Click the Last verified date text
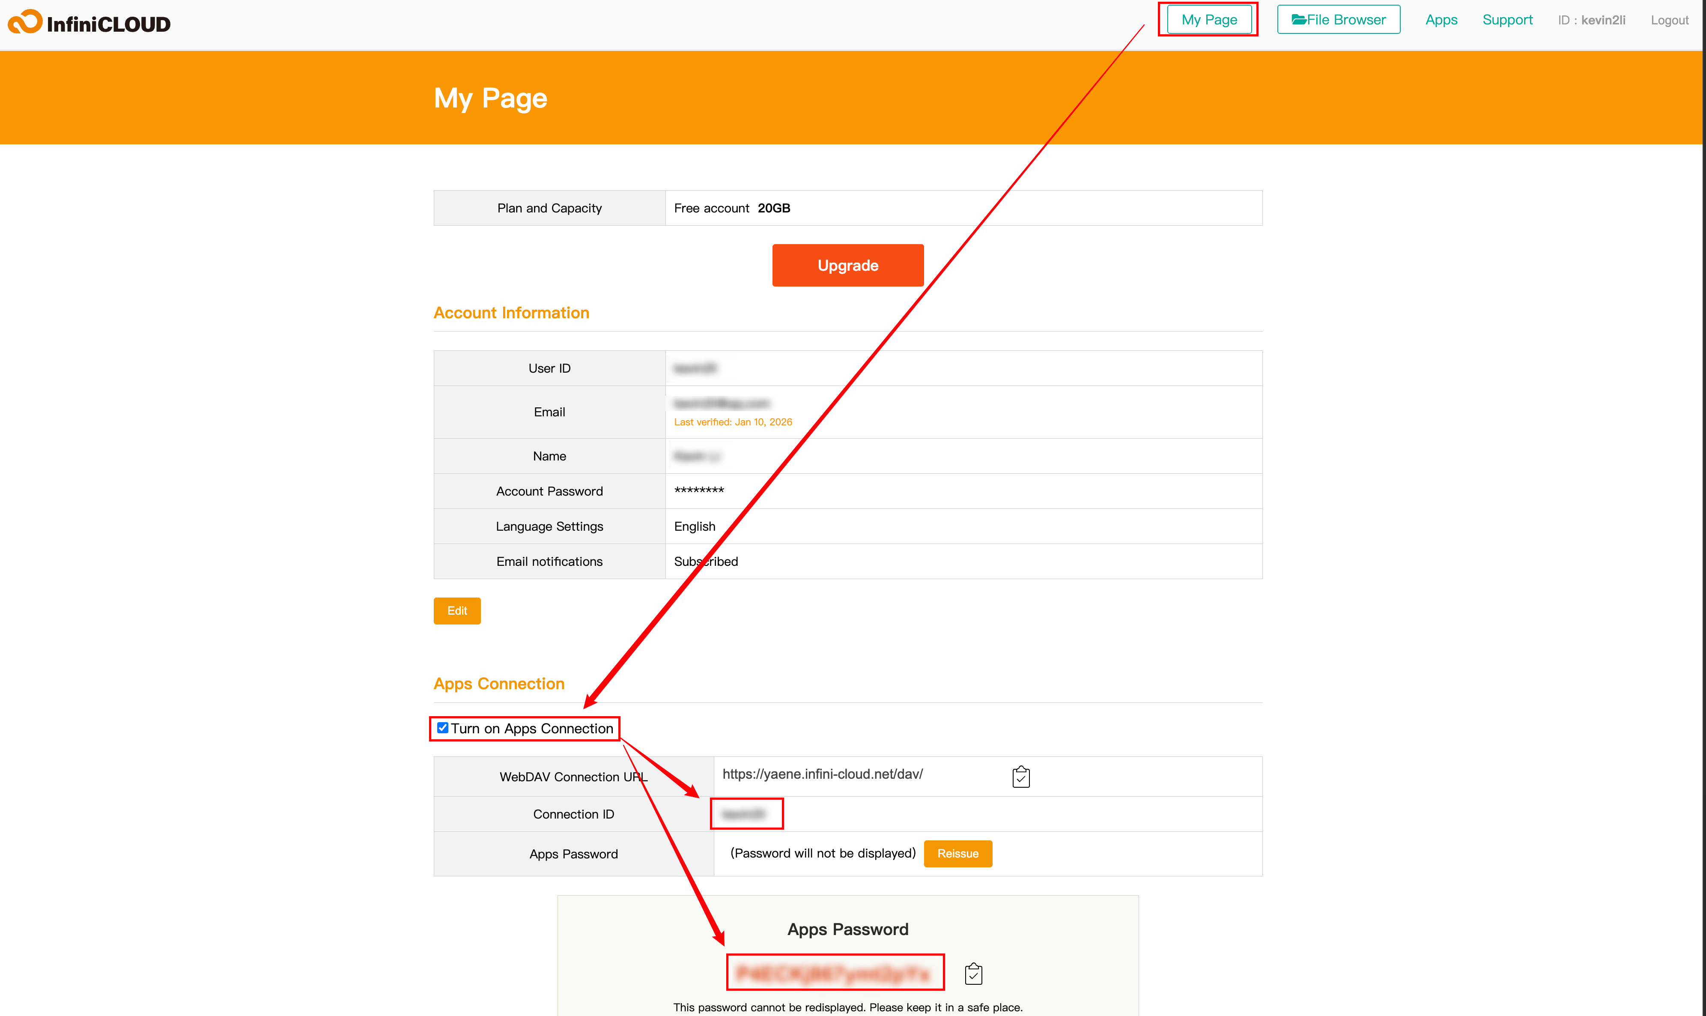 732,422
